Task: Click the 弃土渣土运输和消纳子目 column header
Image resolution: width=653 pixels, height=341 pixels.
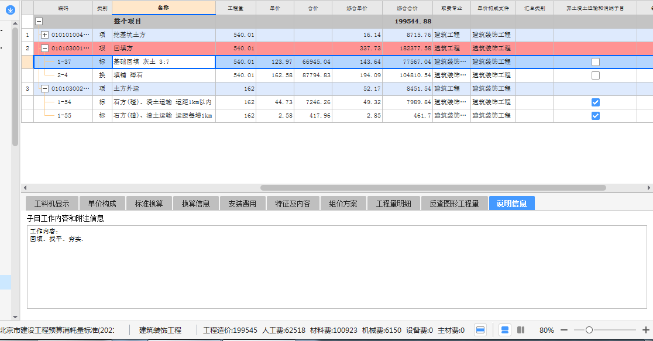Action: pyautogui.click(x=595, y=8)
